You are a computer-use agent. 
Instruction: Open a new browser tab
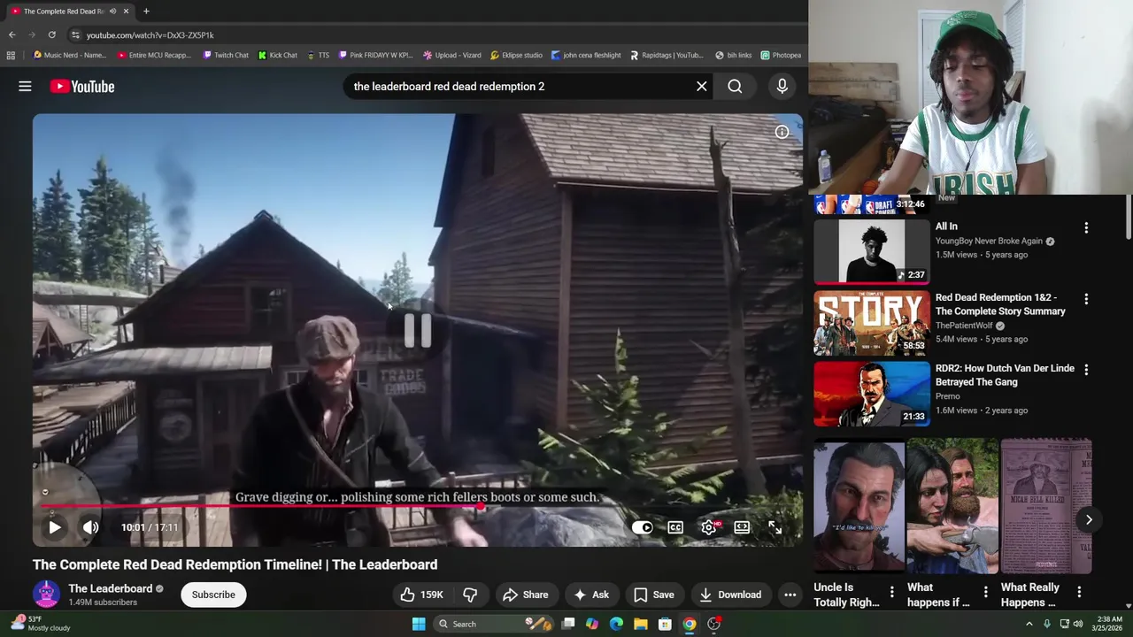point(146,11)
